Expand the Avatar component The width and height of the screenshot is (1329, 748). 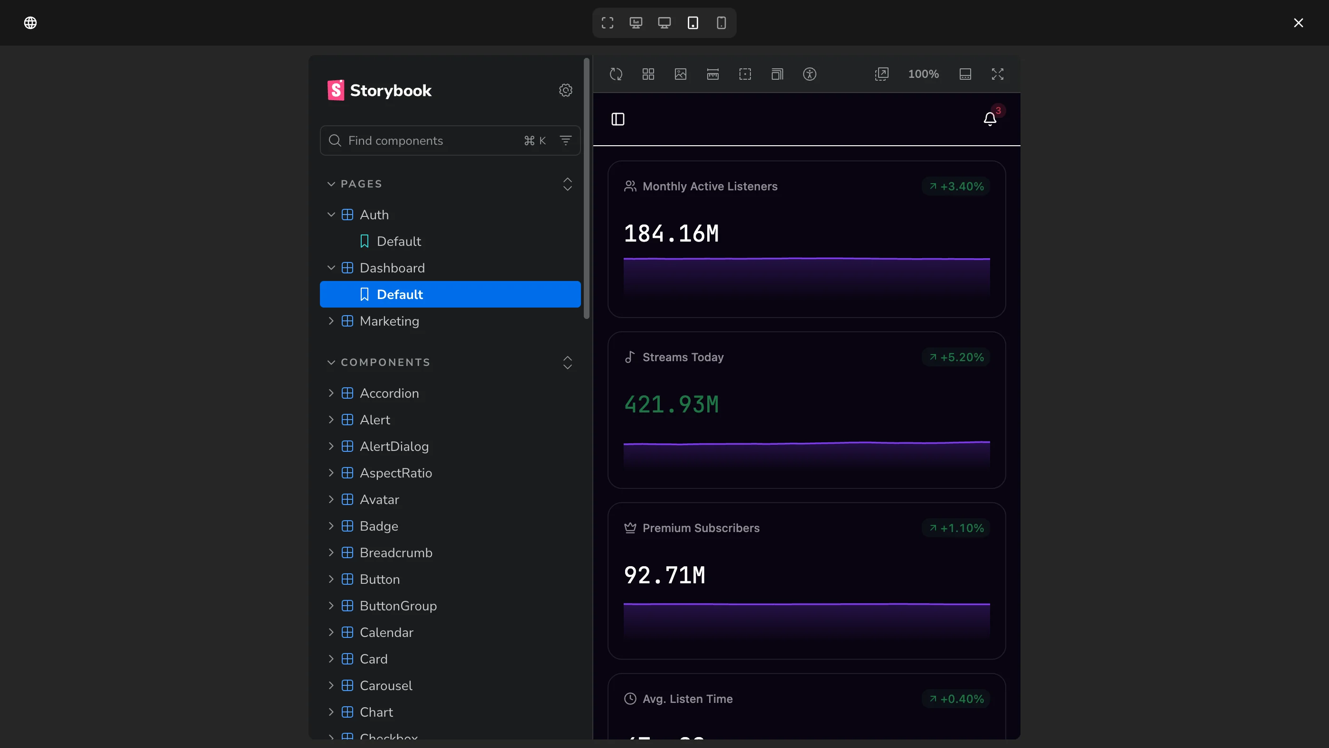[x=450, y=499]
